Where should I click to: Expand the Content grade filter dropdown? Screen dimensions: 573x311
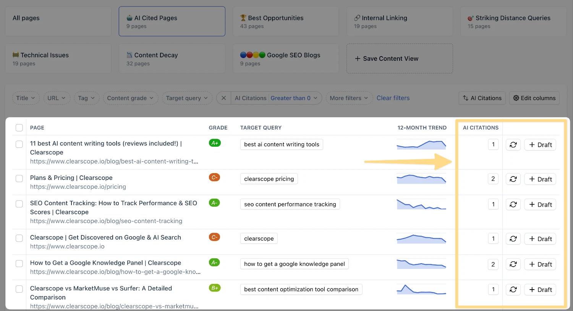point(130,98)
